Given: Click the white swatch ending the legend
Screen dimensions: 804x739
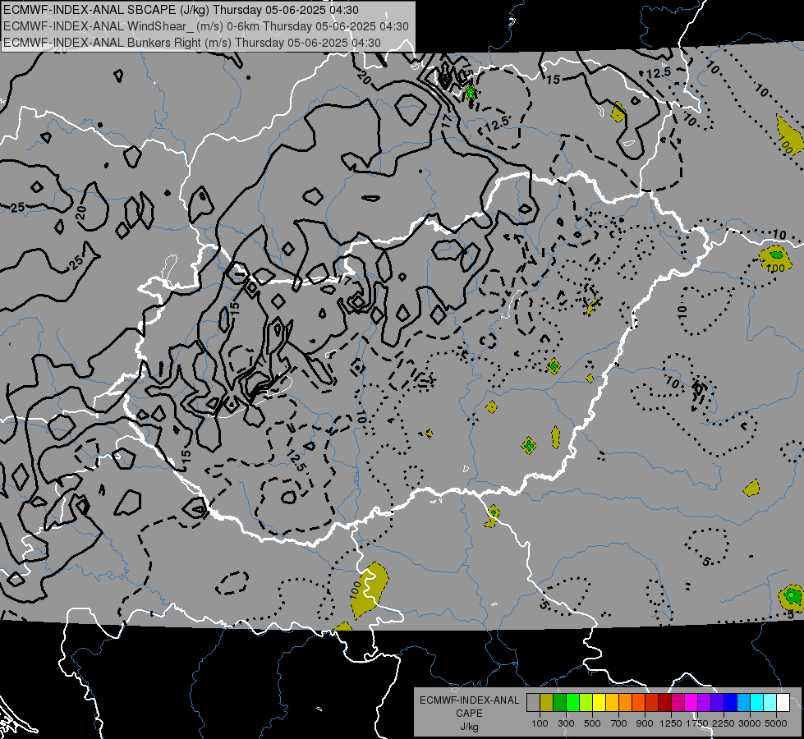Looking at the screenshot, I should coord(783,703).
